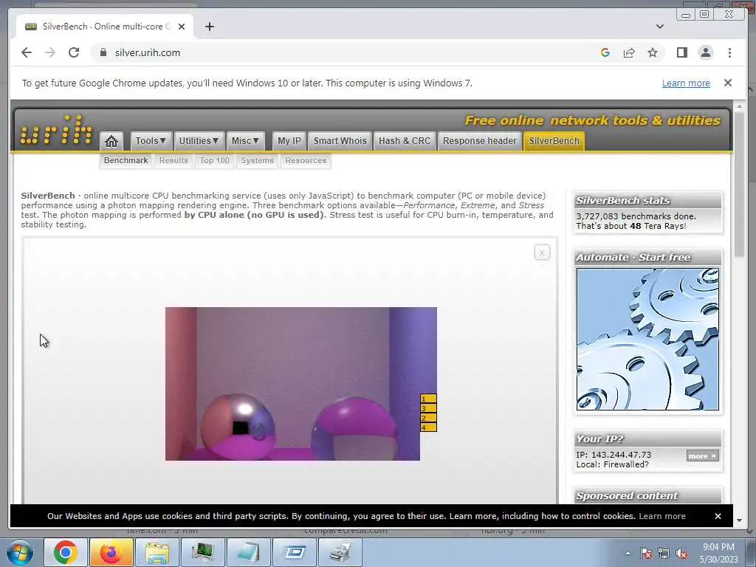Select the SilverBench tab
This screenshot has height=567, width=756.
coord(554,141)
